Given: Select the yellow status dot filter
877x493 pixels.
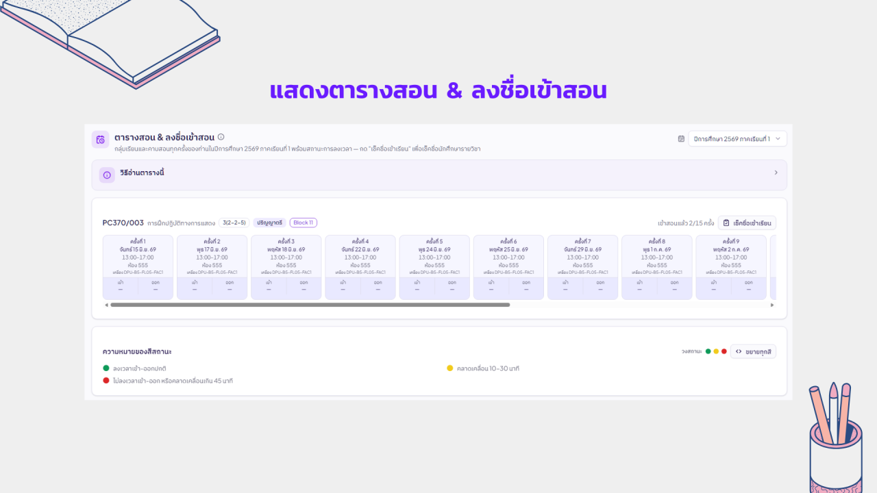Looking at the screenshot, I should pos(716,351).
